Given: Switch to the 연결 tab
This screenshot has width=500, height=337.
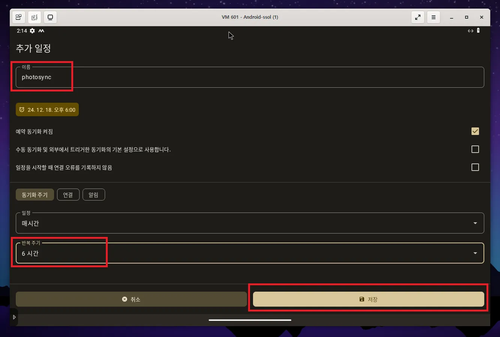Looking at the screenshot, I should [68, 194].
